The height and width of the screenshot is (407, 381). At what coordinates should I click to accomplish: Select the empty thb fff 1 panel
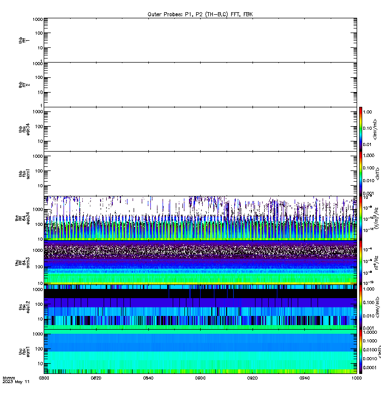point(200,40)
